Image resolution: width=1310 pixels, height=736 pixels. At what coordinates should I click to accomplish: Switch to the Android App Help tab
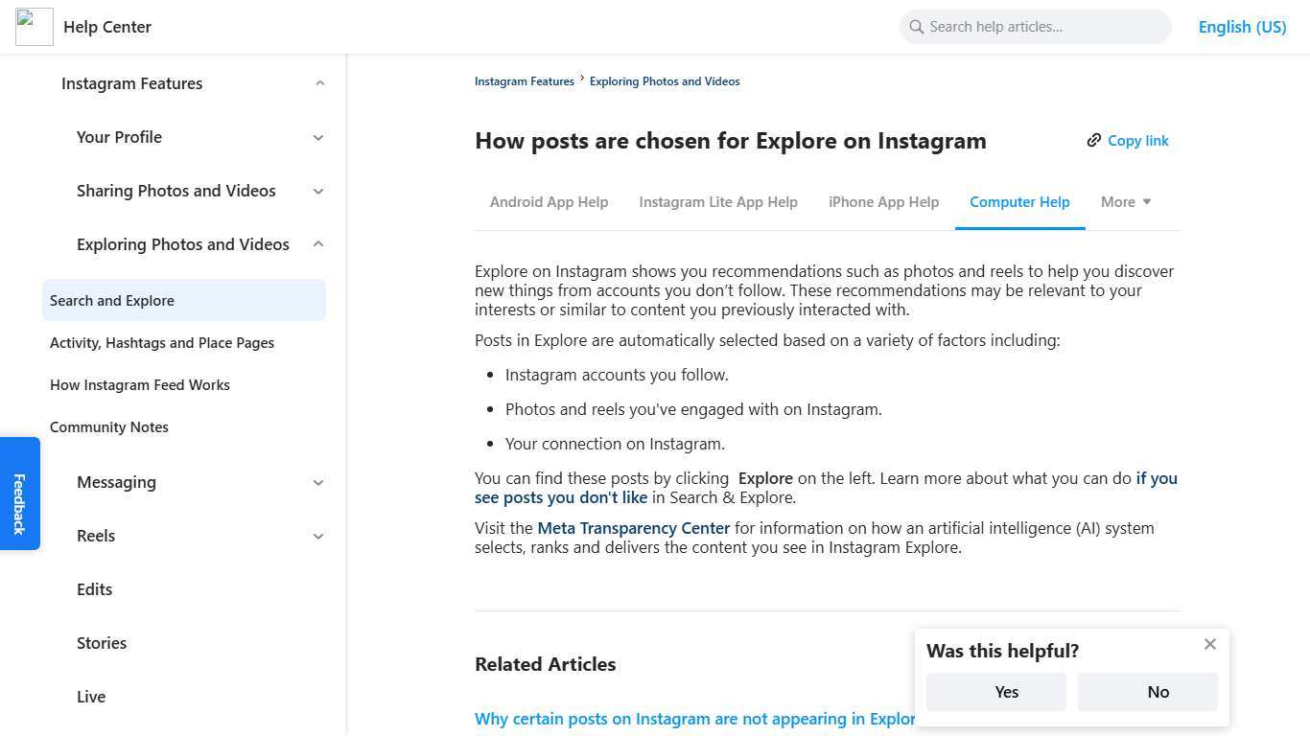click(x=549, y=201)
